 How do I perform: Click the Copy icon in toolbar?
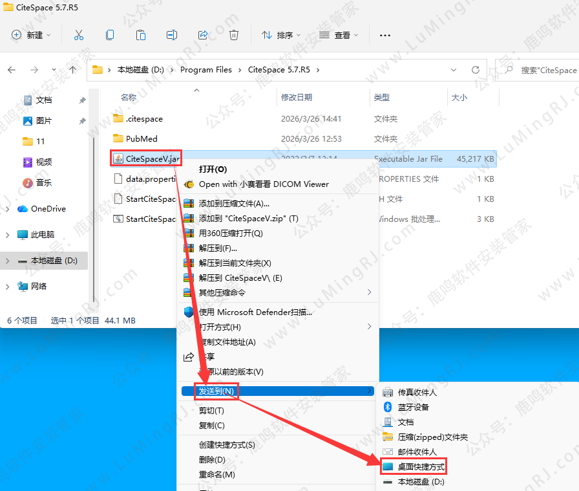tap(110, 35)
